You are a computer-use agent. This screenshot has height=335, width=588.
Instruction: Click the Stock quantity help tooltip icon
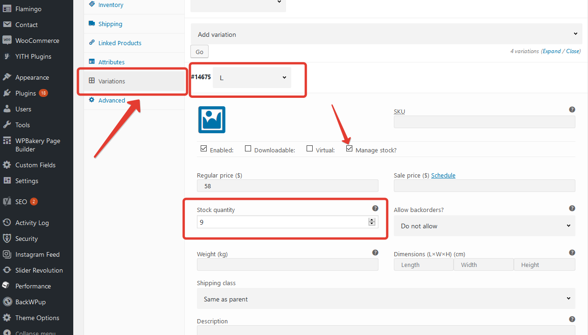coord(375,208)
